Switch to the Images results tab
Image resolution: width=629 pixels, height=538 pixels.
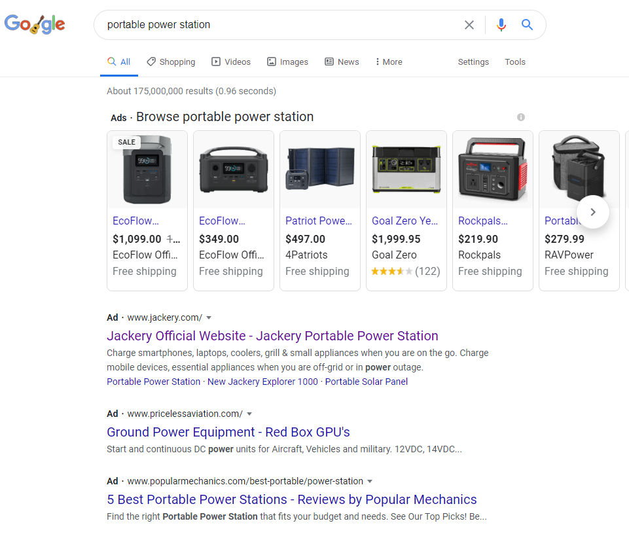click(287, 62)
